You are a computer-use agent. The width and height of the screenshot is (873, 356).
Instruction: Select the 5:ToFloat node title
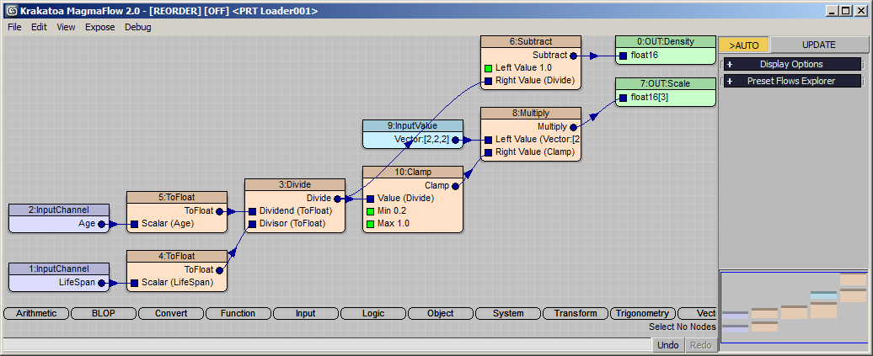coord(176,197)
